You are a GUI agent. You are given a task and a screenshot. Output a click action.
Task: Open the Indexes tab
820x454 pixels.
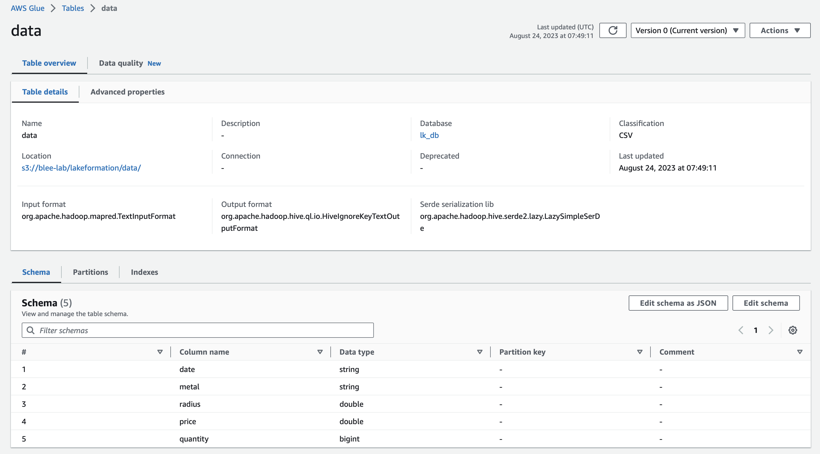point(144,272)
